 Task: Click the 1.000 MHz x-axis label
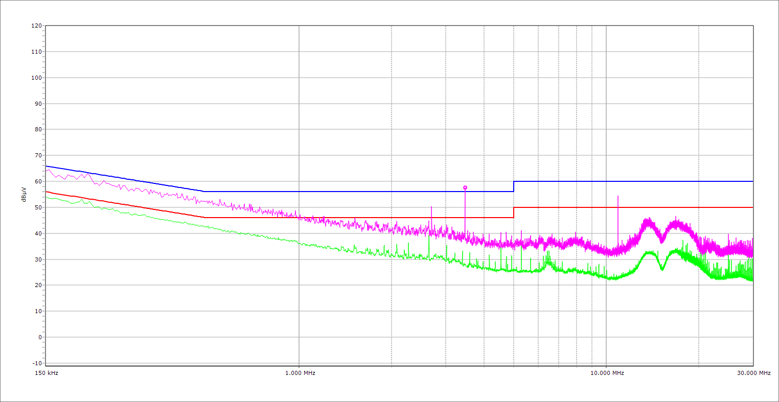pos(300,373)
